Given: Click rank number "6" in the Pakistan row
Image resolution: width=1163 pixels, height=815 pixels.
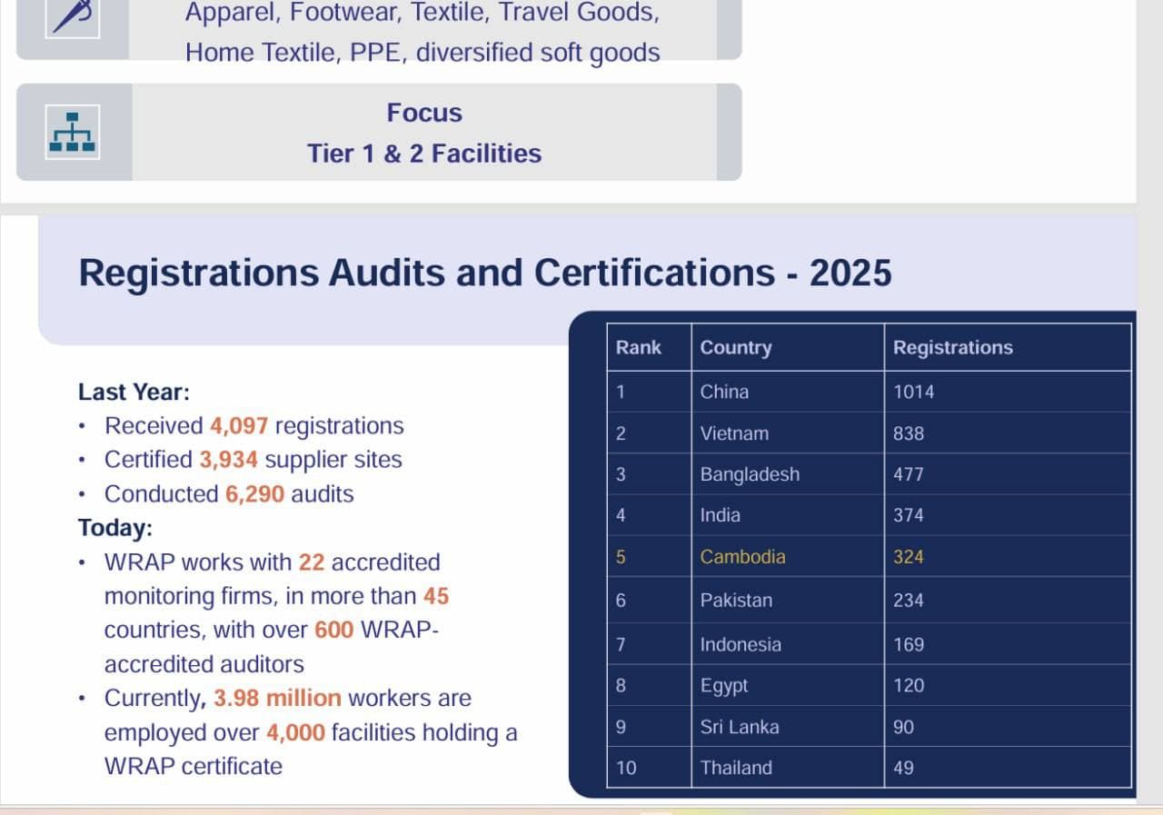Looking at the screenshot, I should pos(621,601).
